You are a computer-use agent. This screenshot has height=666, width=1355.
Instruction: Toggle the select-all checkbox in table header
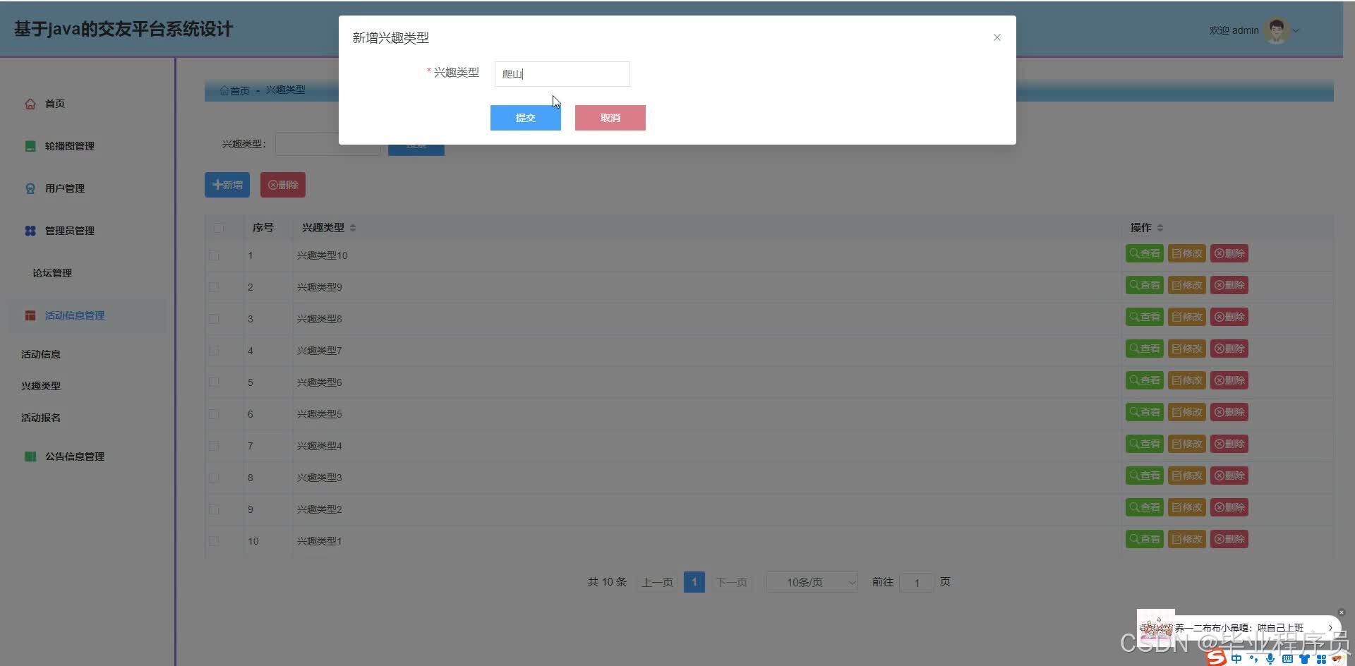click(218, 228)
